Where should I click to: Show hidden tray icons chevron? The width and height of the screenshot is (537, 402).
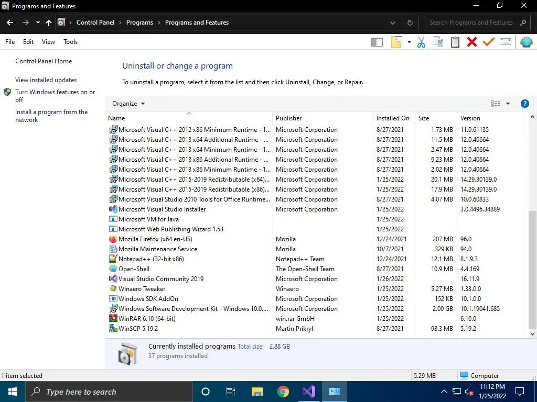tap(444, 392)
